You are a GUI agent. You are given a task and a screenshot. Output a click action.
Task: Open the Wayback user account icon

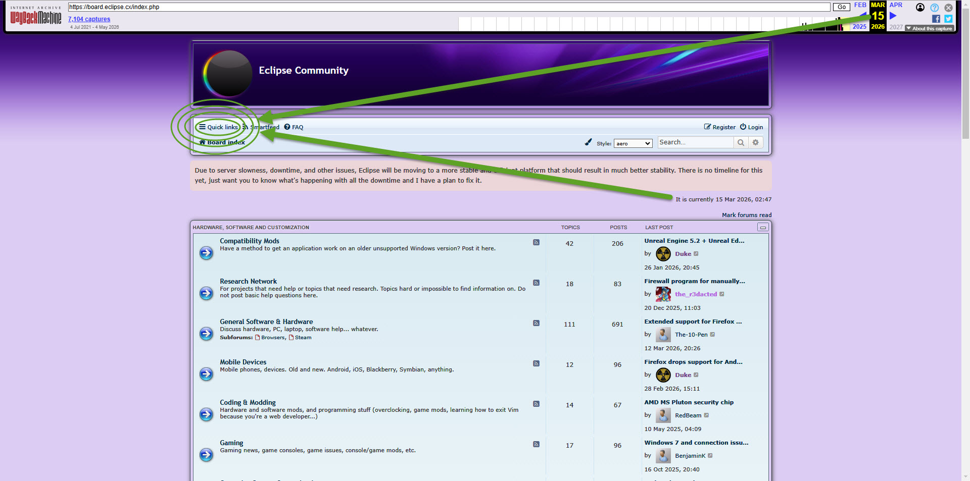coord(920,8)
